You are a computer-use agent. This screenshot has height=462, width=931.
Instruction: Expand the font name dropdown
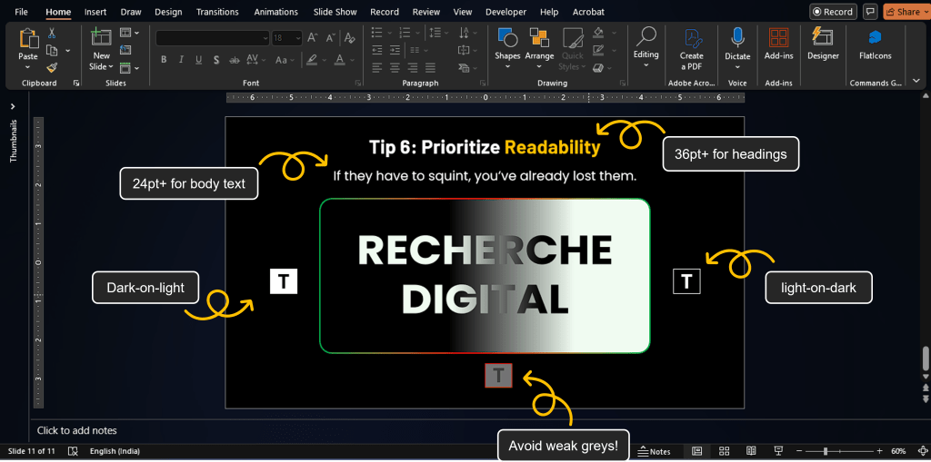[x=265, y=38]
